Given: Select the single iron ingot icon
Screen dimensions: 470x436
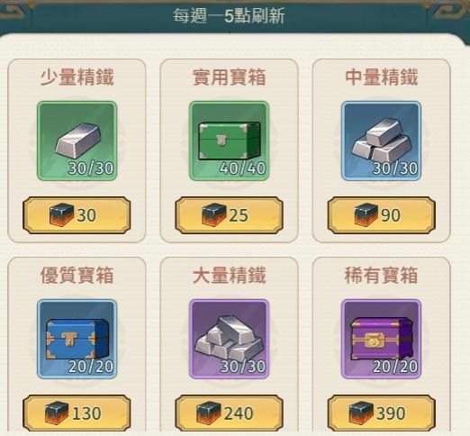Looking at the screenshot, I should point(77,141).
